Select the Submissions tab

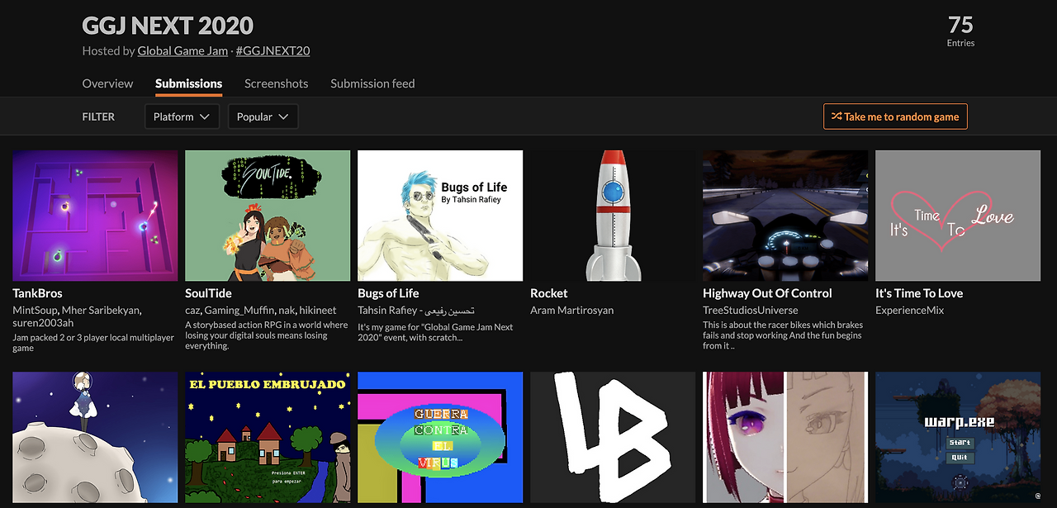point(188,83)
